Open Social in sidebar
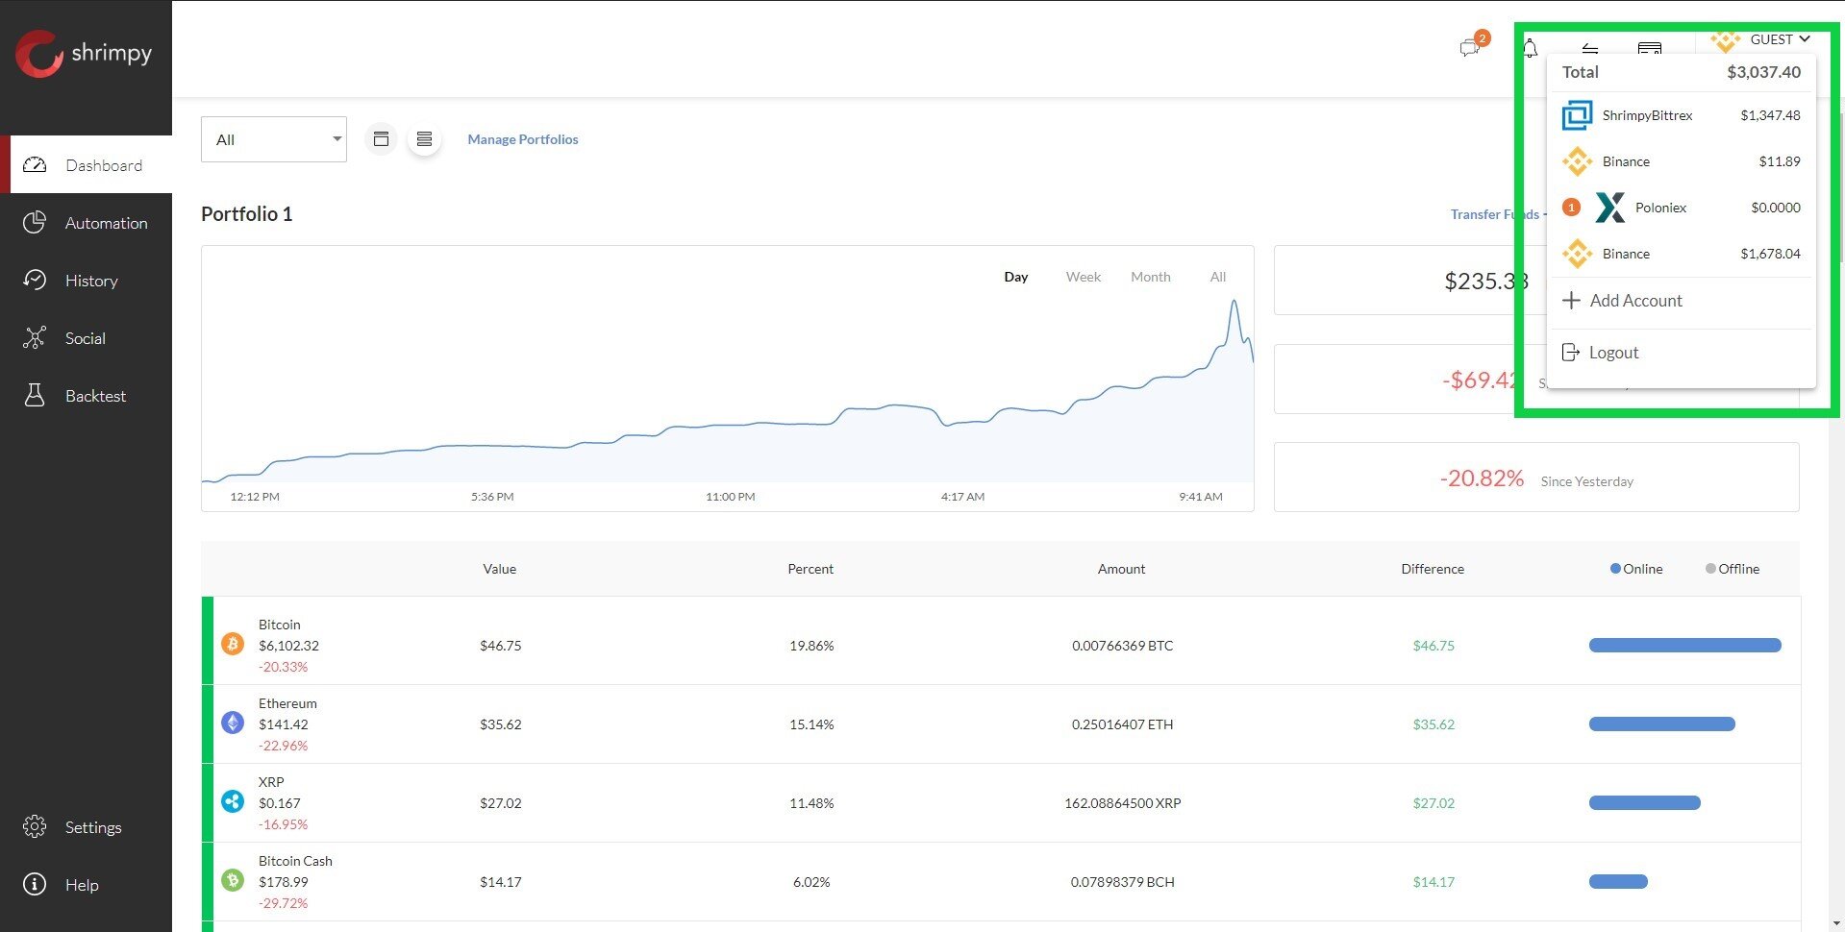1845x932 pixels. pyautogui.click(x=87, y=338)
